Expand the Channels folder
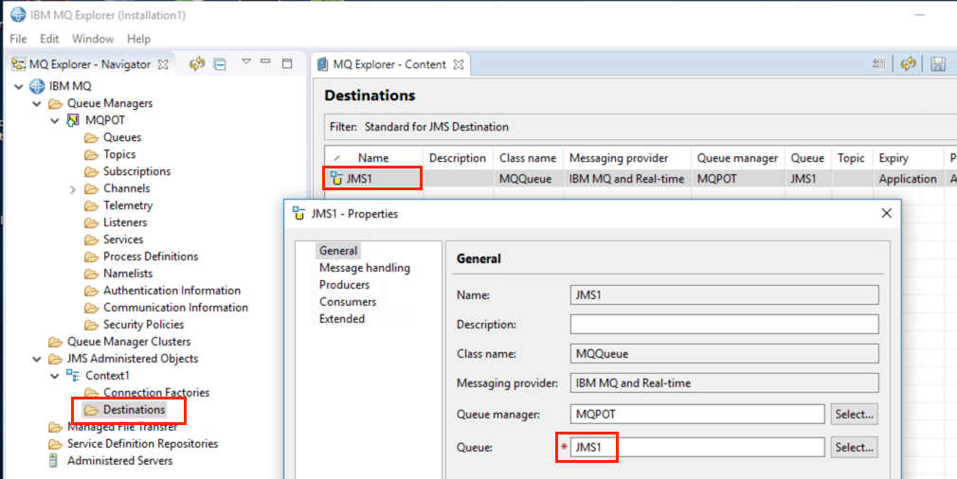 73,189
